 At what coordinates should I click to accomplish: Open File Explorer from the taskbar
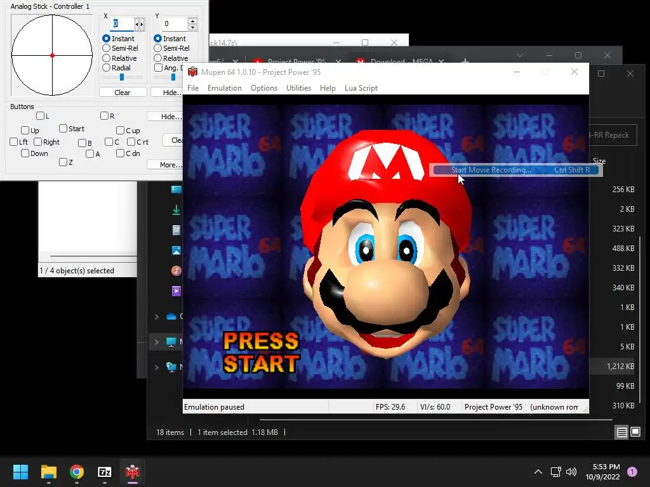[48, 472]
